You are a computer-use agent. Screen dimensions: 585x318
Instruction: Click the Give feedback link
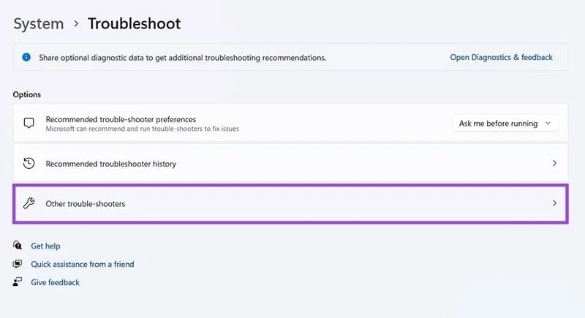(55, 282)
